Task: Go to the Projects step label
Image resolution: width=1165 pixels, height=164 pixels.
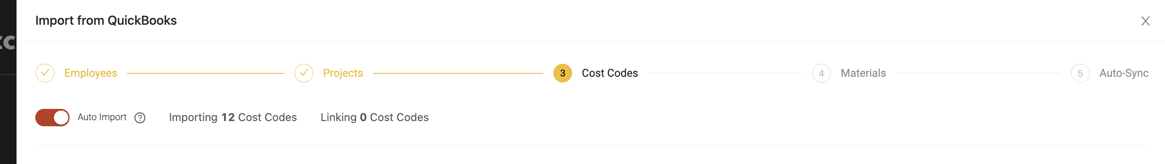Action: click(x=343, y=73)
